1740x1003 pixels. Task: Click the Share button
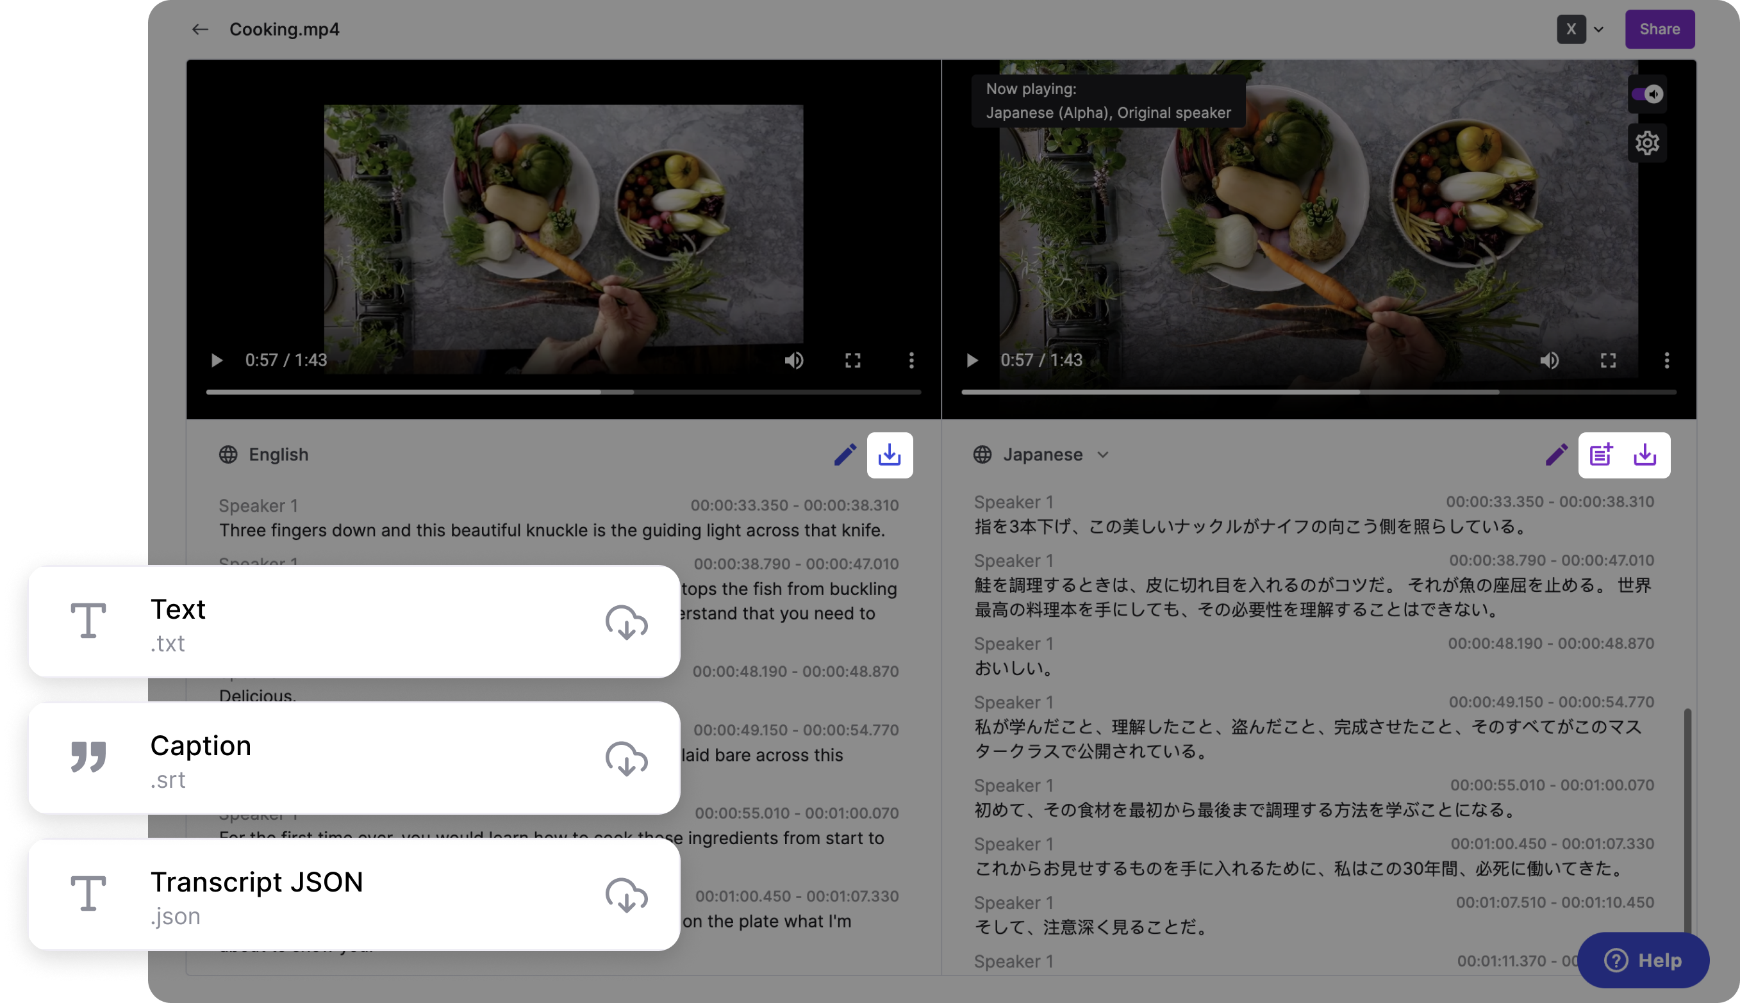tap(1659, 29)
